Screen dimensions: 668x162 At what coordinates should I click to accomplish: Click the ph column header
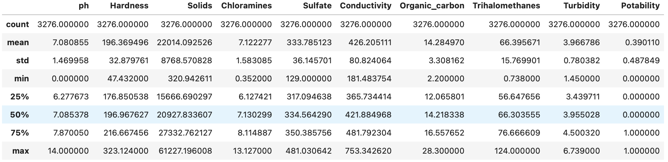tap(83, 6)
